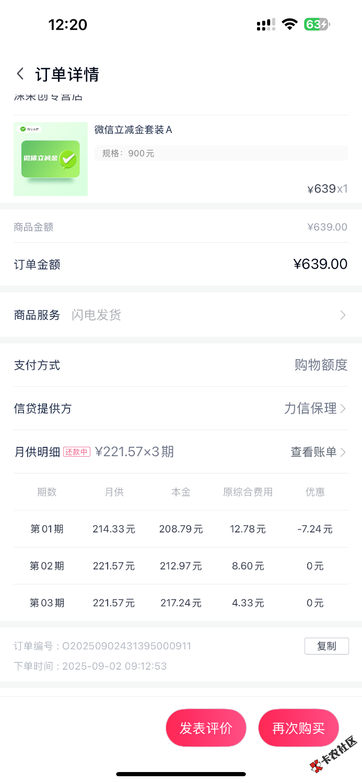Tap the 还款中 status badge
Viewport: 362px width, 783px height.
[x=77, y=452]
